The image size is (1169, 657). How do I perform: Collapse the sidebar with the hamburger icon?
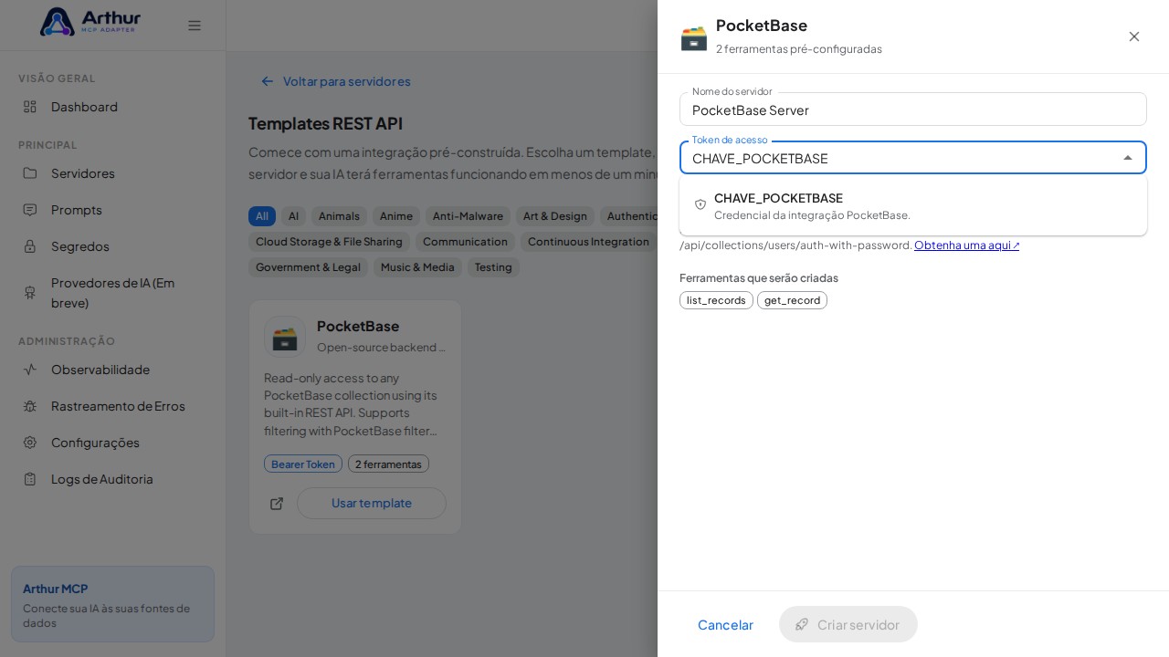tap(195, 26)
